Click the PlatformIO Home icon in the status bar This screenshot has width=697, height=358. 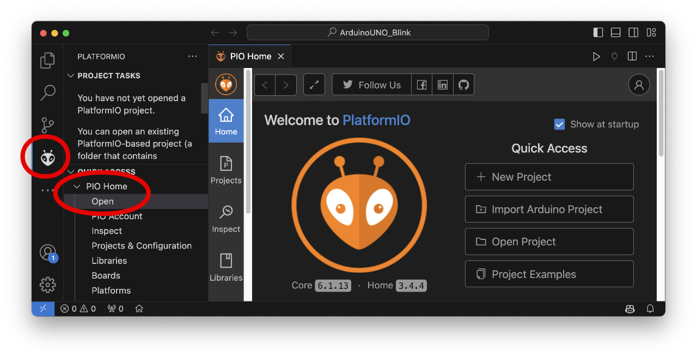(x=139, y=308)
